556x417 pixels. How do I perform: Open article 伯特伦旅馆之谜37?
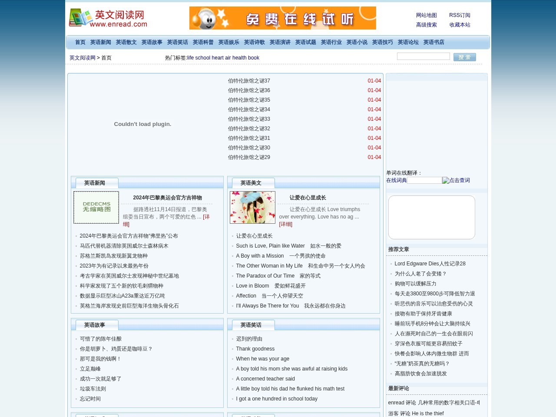pos(248,81)
